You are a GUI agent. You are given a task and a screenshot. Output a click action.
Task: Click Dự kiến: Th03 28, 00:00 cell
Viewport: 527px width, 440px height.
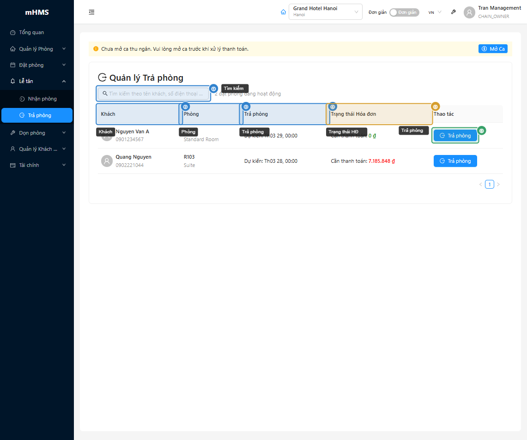tap(271, 161)
